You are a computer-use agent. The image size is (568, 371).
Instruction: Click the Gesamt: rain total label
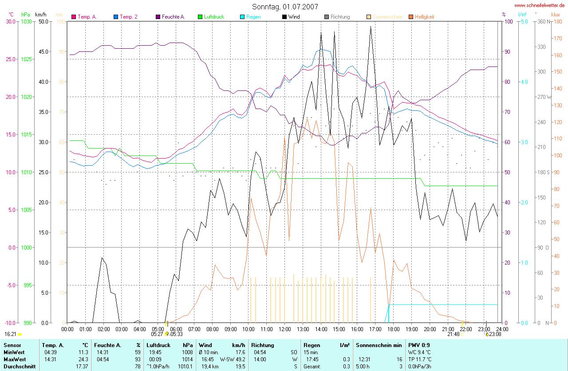coord(312,367)
